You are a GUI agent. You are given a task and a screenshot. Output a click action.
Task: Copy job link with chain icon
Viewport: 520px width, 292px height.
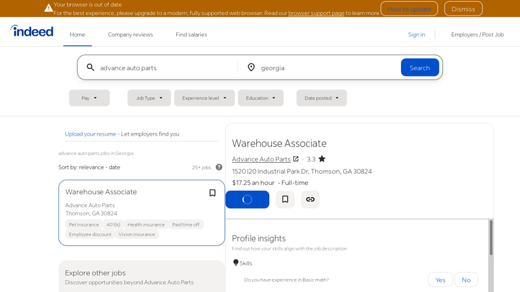tap(310, 199)
